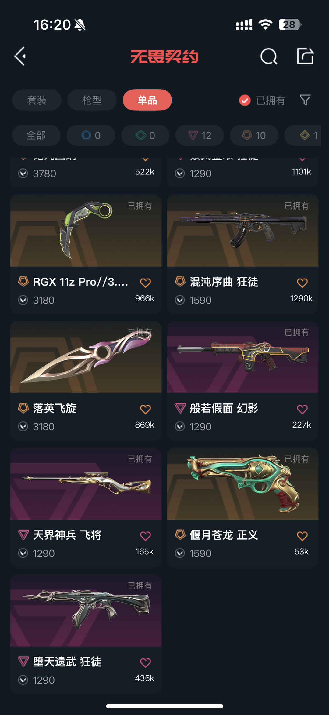Favorite 落英飞旋 with the heart toggle
Image resolution: width=329 pixels, height=715 pixels.
pyautogui.click(x=145, y=409)
